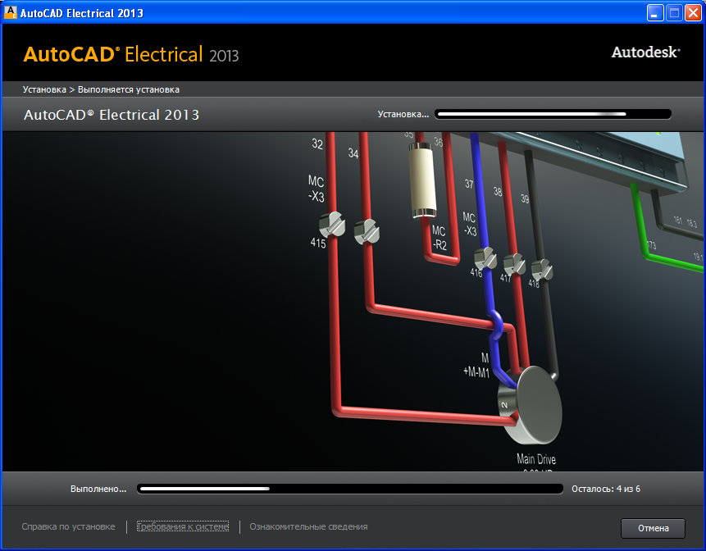
Task: Click the AutoCAD Electrical 2013 banner logo
Action: click(x=131, y=54)
